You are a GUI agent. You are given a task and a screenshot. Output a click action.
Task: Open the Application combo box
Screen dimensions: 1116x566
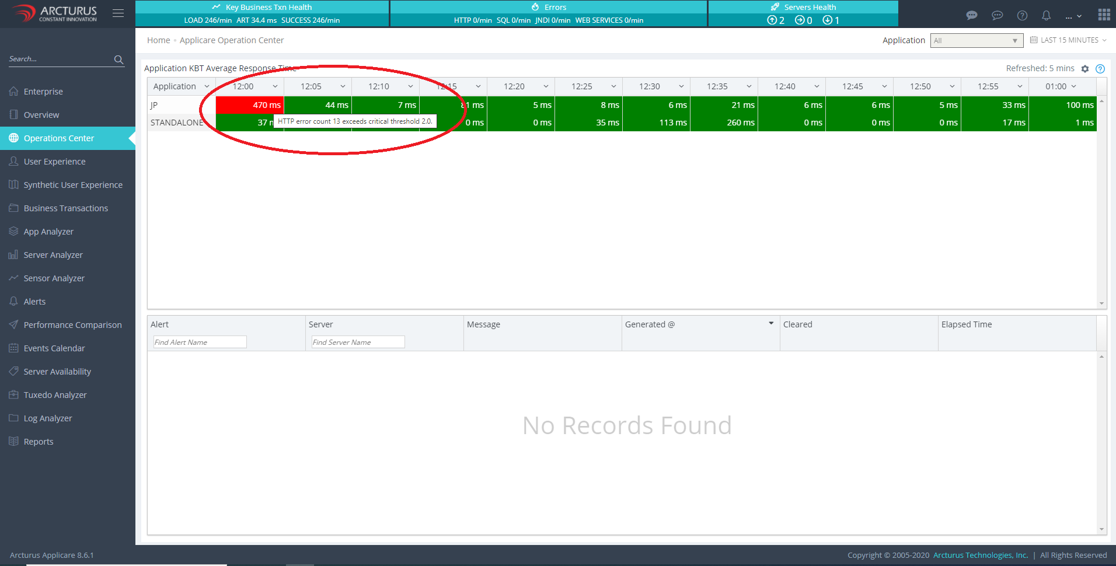(976, 40)
